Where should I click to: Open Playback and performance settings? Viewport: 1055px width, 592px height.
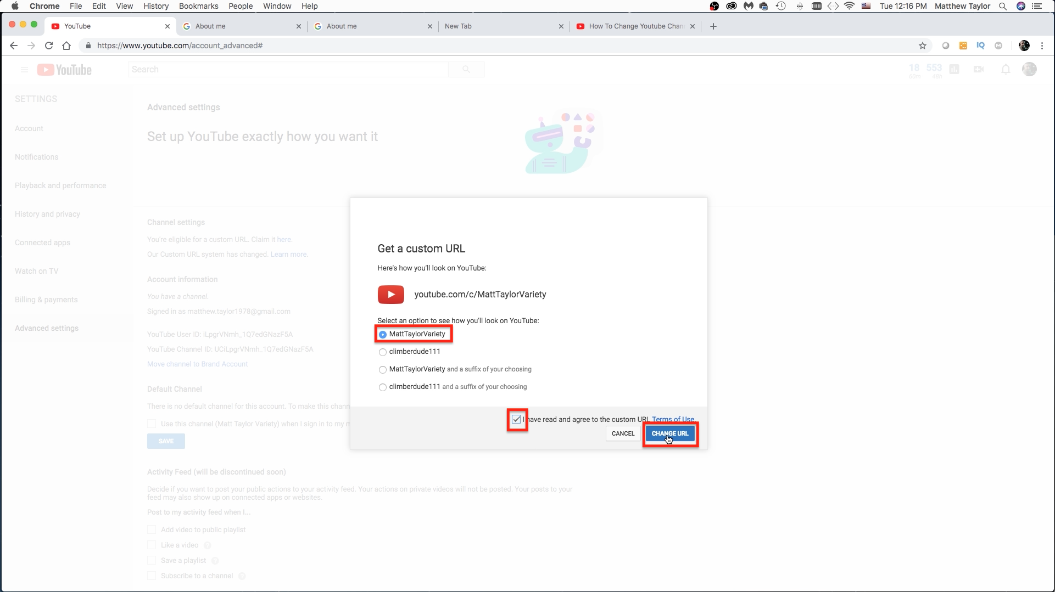coord(60,185)
